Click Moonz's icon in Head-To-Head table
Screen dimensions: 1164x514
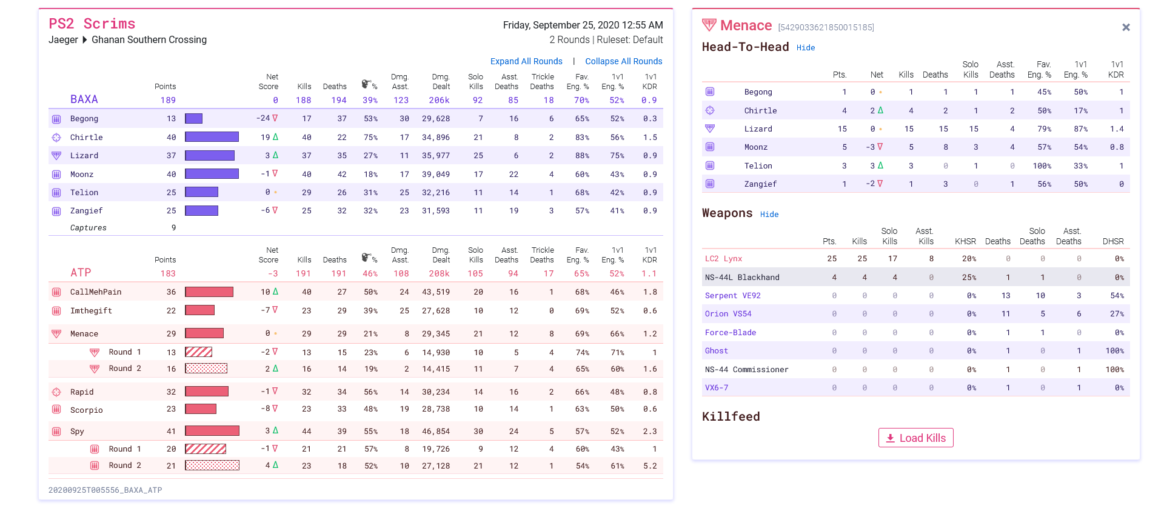click(710, 147)
